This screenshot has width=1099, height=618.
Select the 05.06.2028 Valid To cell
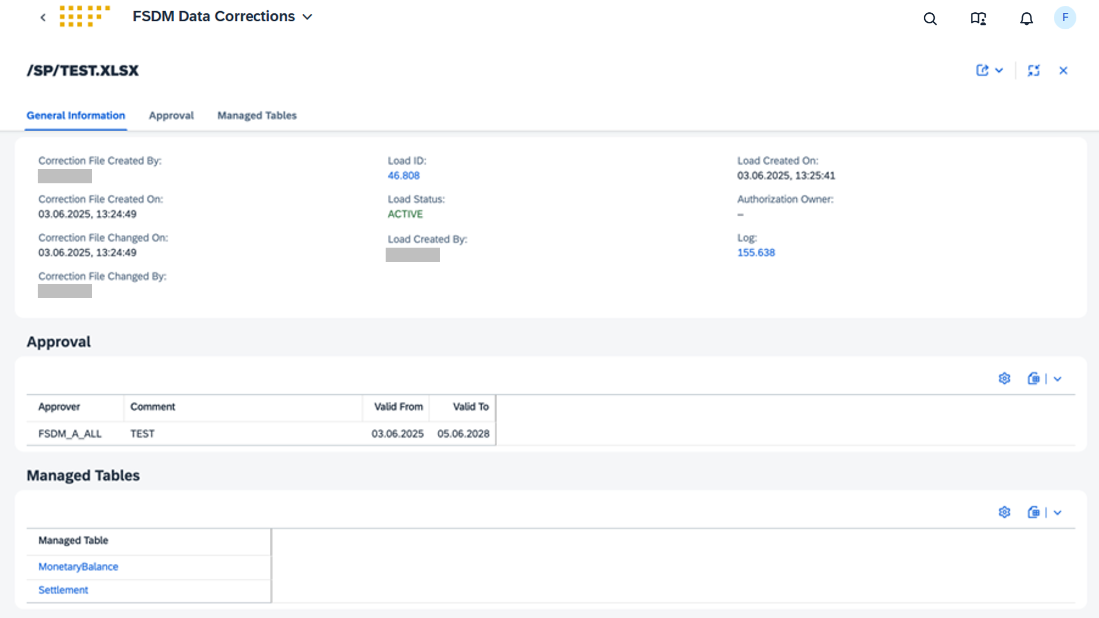463,434
